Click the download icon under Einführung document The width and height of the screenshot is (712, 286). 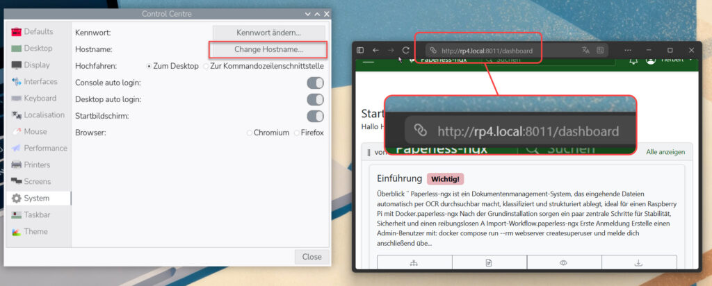(x=638, y=262)
